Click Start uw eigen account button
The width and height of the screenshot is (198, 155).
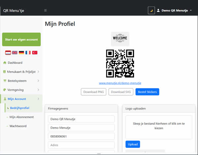click(21, 39)
